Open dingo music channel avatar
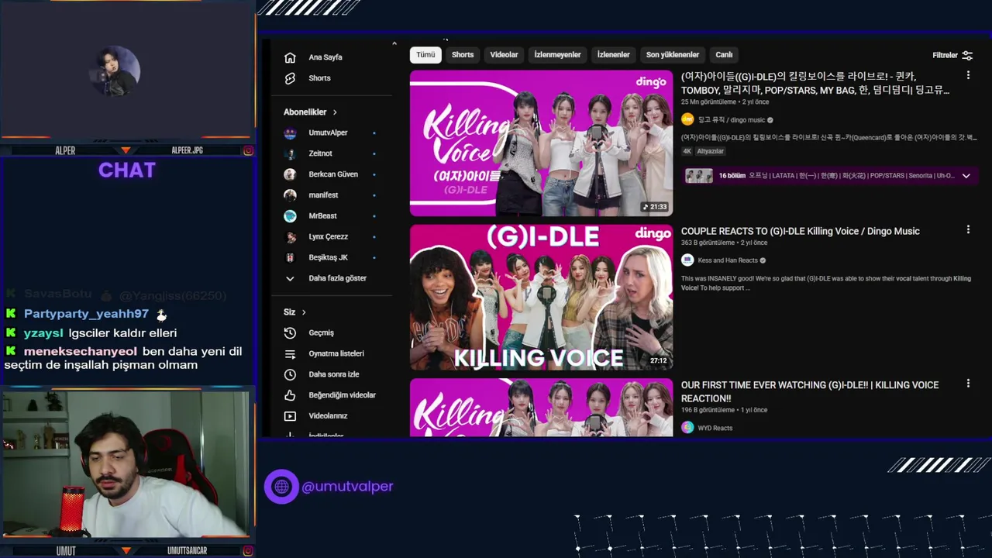 point(687,119)
